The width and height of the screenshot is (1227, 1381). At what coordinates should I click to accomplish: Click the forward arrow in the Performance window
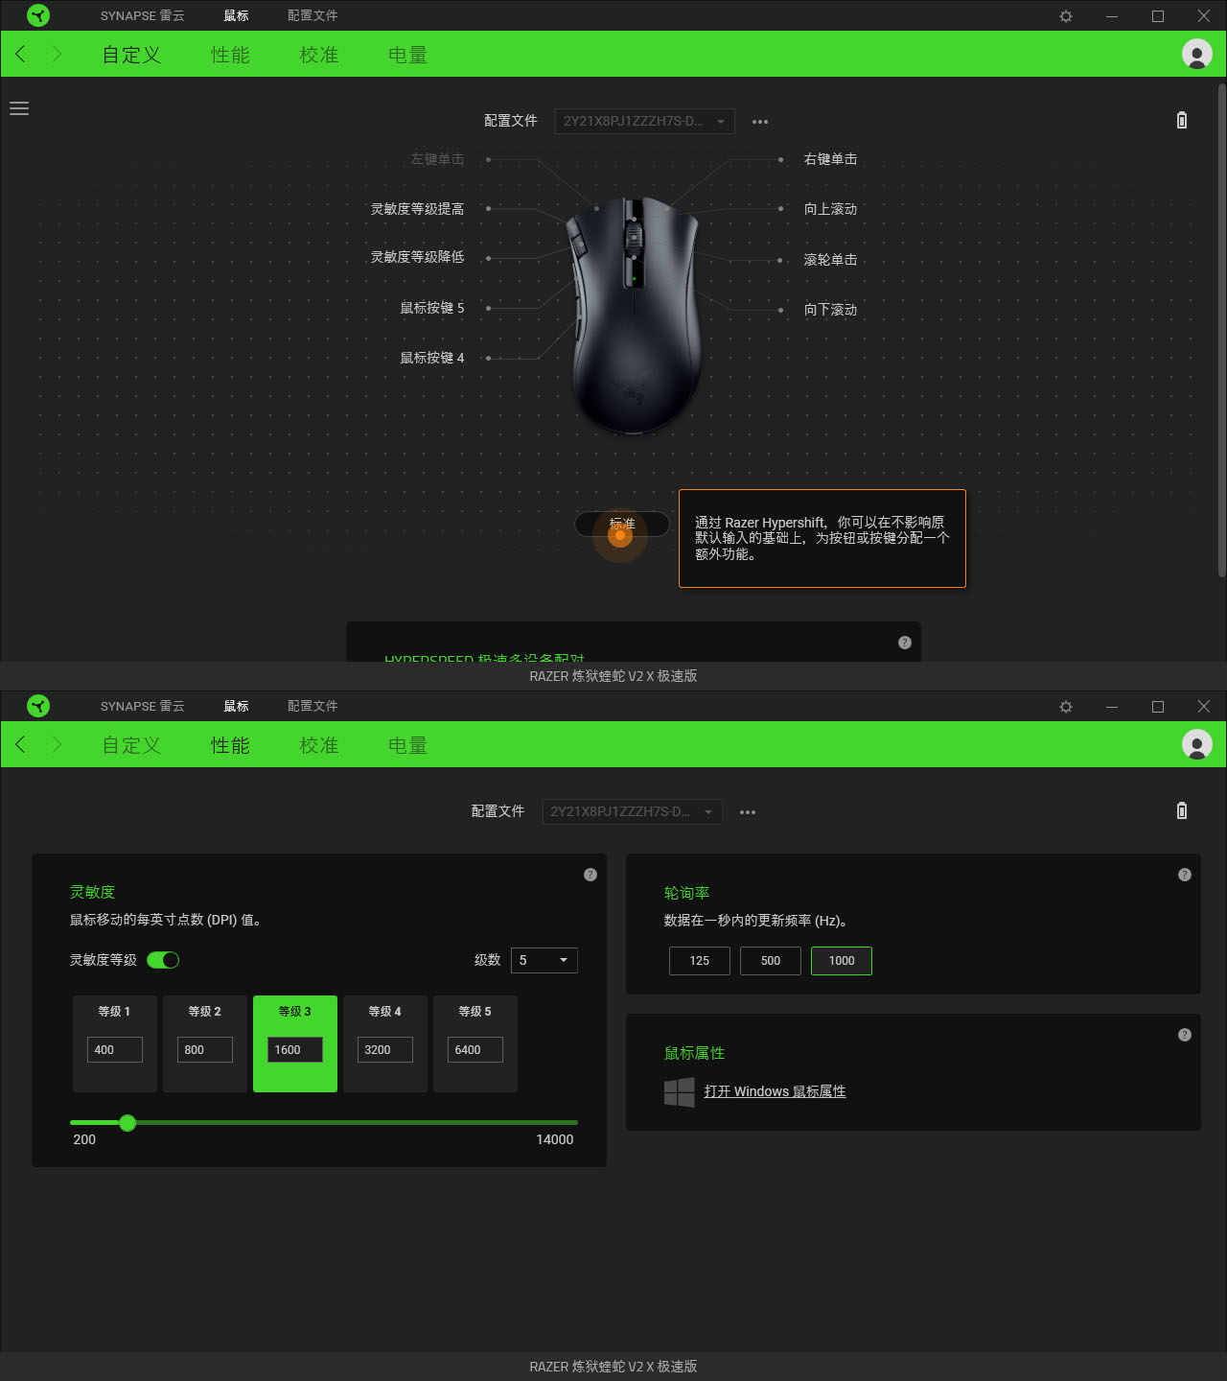[57, 744]
